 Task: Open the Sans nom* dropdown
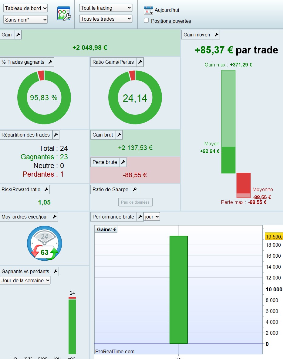pos(25,20)
